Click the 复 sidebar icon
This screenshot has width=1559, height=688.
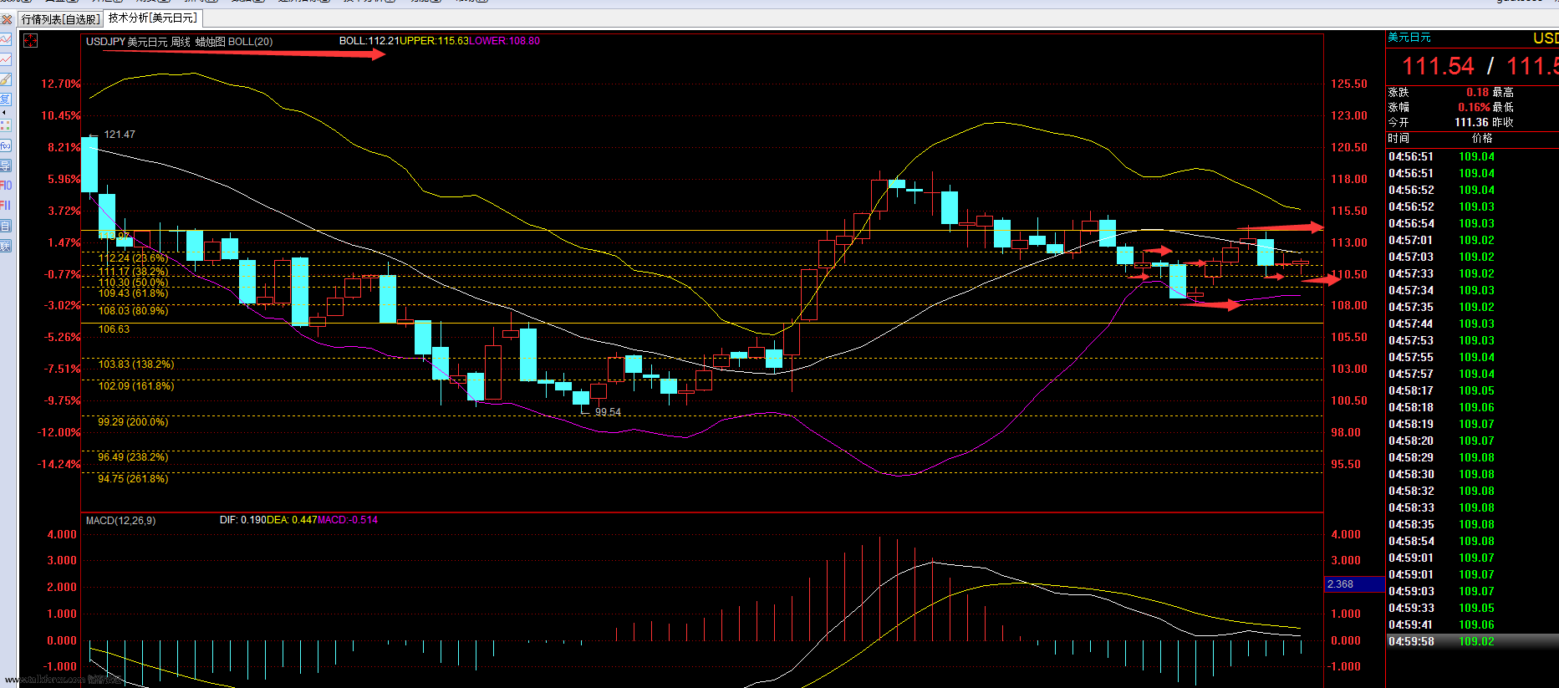6,98
